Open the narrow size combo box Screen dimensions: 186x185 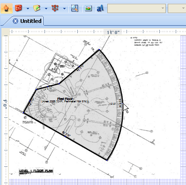point(177,8)
